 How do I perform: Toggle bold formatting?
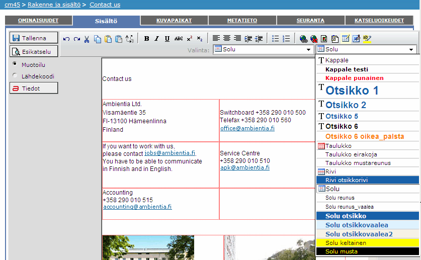pyautogui.click(x=146, y=39)
